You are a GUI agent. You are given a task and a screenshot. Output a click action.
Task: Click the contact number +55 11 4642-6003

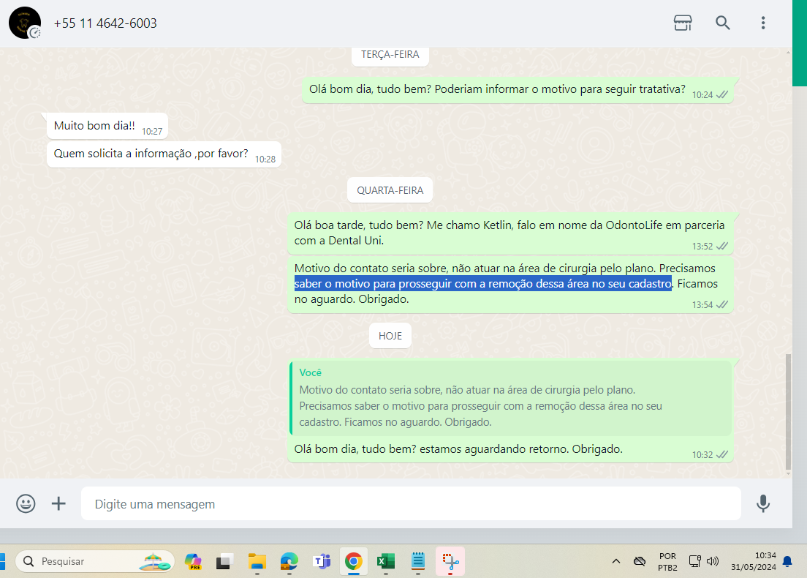pyautogui.click(x=105, y=23)
